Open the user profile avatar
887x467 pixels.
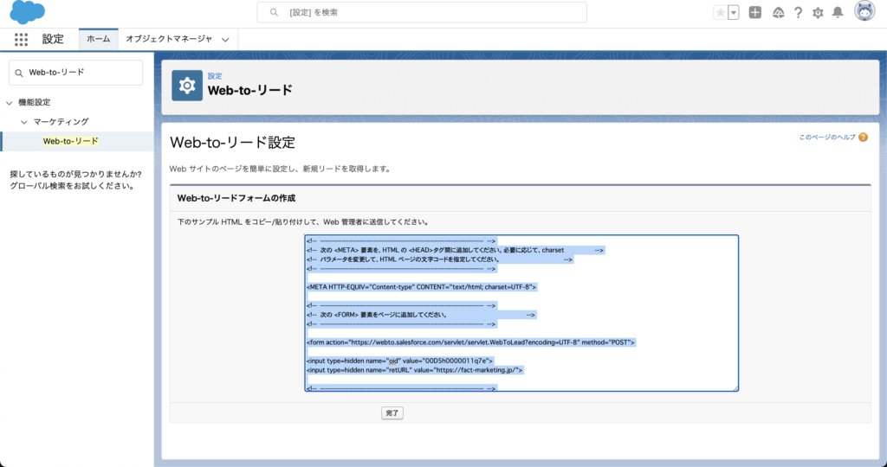864,11
